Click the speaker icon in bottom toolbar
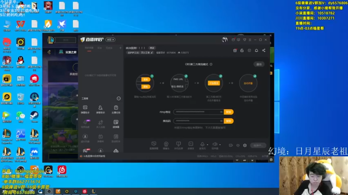 click(x=214, y=144)
